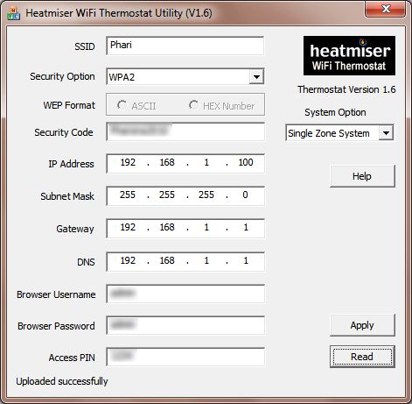The height and width of the screenshot is (404, 412).
Task: Click the Heatmiser app icon in title bar
Action: pos(13,13)
